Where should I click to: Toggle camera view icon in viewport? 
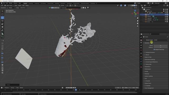pos(138,23)
